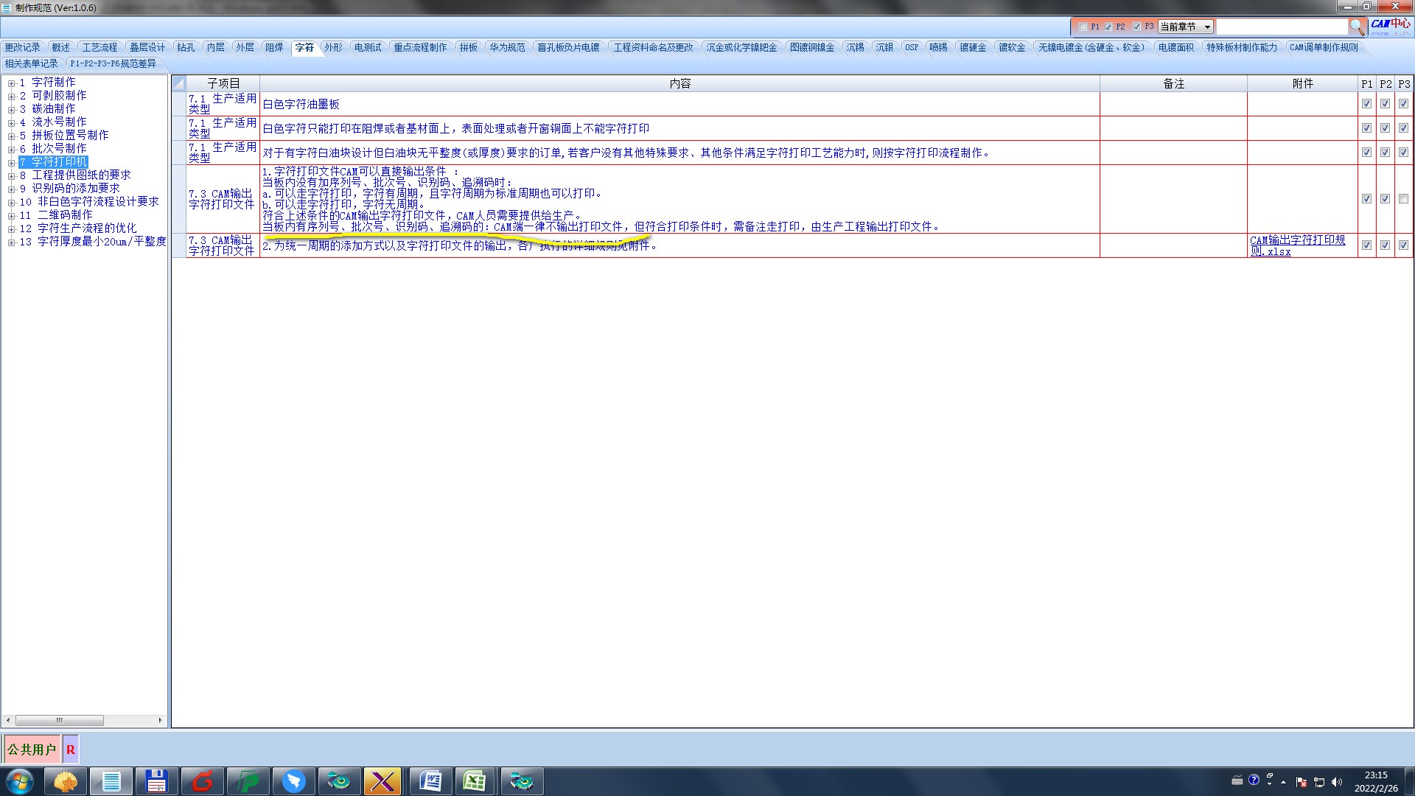
Task: Open Excel from the taskbar
Action: 474,781
